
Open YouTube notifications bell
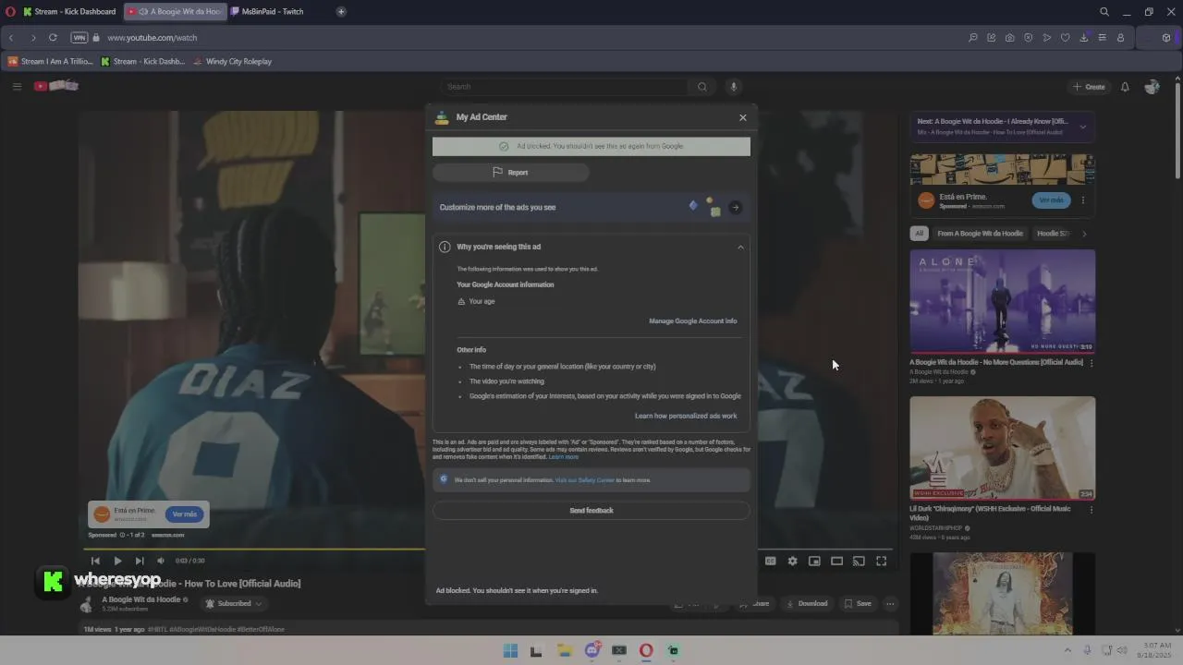[x=1125, y=87]
